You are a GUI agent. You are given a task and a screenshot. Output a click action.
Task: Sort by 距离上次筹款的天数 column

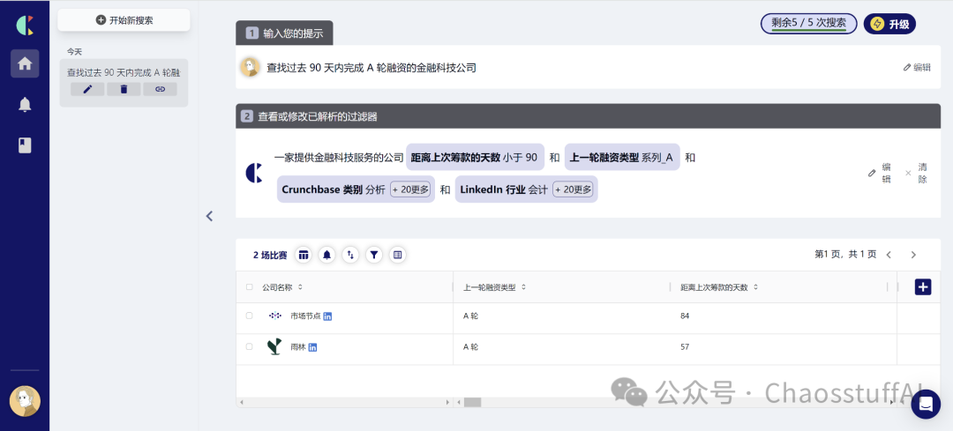(x=719, y=287)
